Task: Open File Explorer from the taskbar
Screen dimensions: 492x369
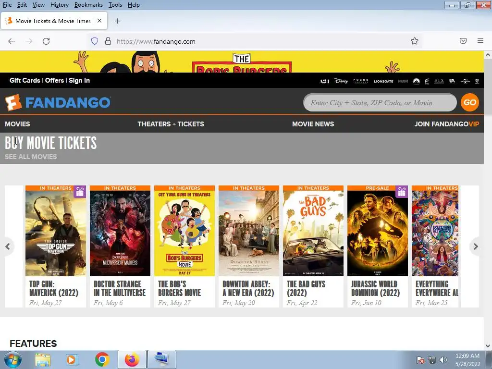Action: point(43,359)
